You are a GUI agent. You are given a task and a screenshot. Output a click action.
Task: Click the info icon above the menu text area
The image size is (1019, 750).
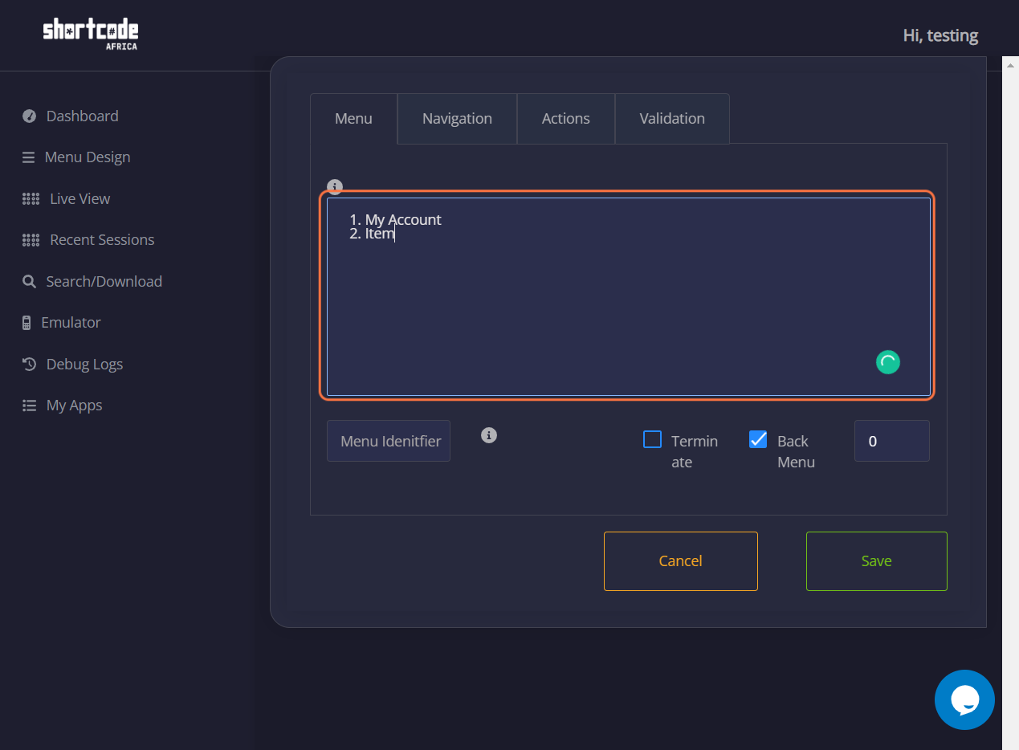point(335,186)
